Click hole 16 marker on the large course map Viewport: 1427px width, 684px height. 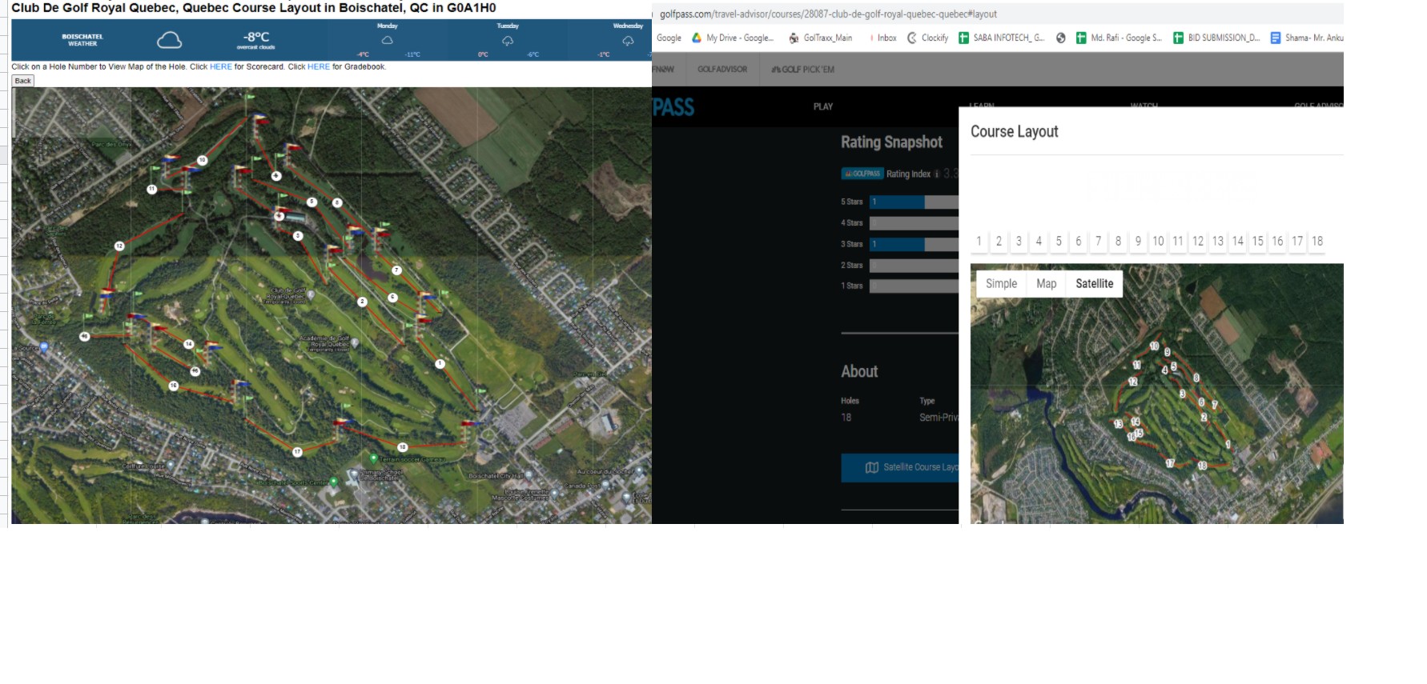[174, 386]
